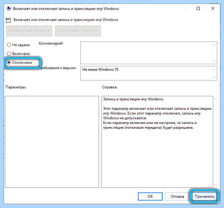Click the comment box scroll down arrow
This screenshot has height=208, width=224.
(x=214, y=61)
